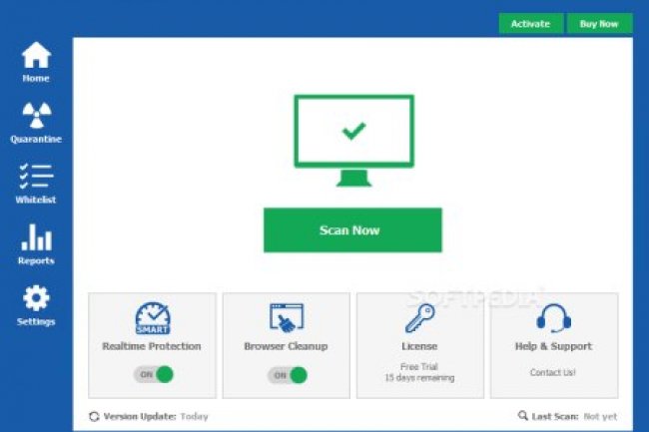Select the Free Trial license text
This screenshot has width=649, height=432.
pos(419,366)
